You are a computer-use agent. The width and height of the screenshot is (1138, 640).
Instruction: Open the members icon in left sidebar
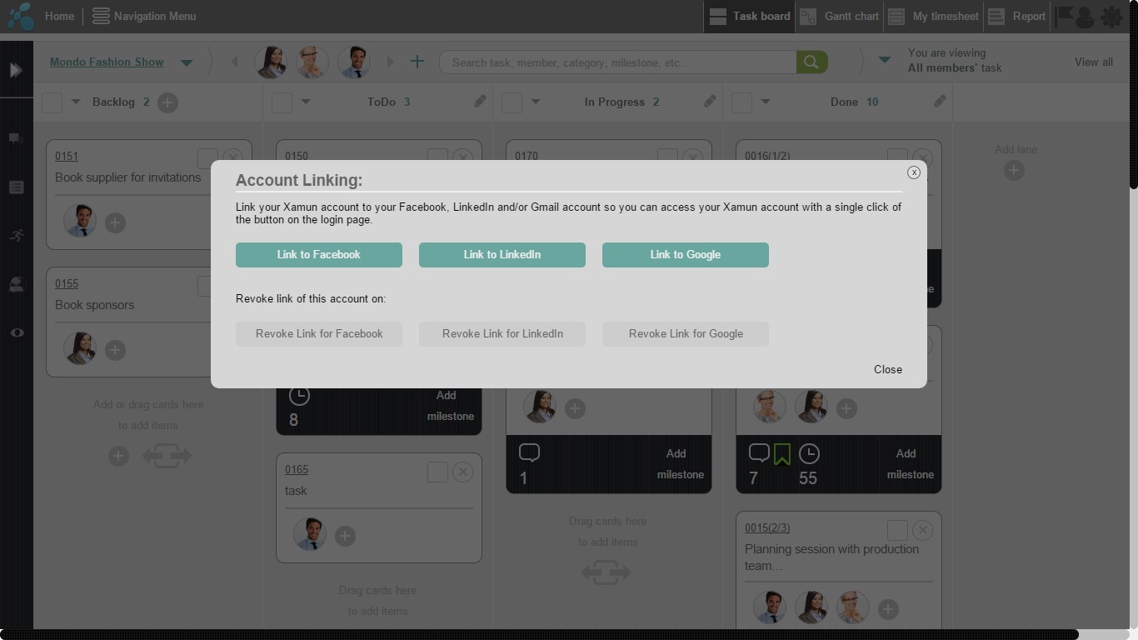coord(16,284)
